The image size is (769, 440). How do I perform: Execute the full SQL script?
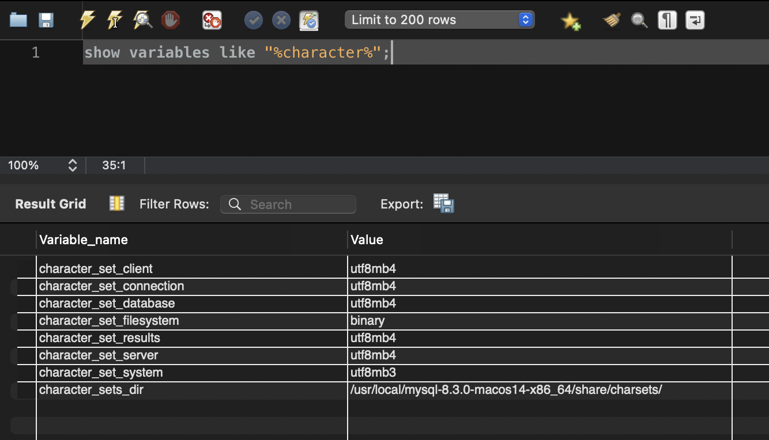tap(87, 20)
